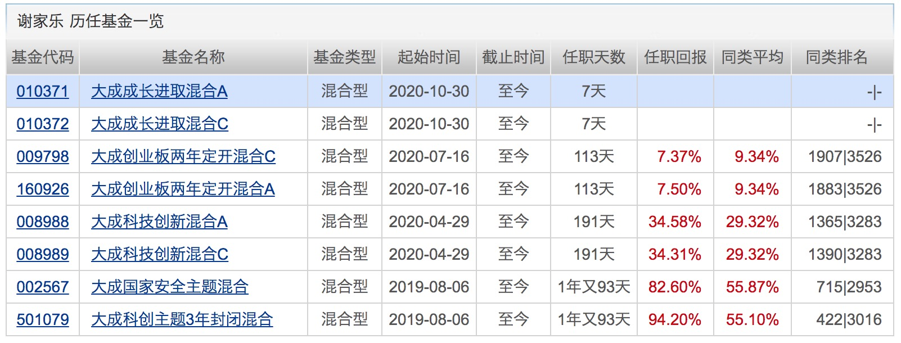
Task: Click the 基金名称 column header
Action: (x=193, y=57)
